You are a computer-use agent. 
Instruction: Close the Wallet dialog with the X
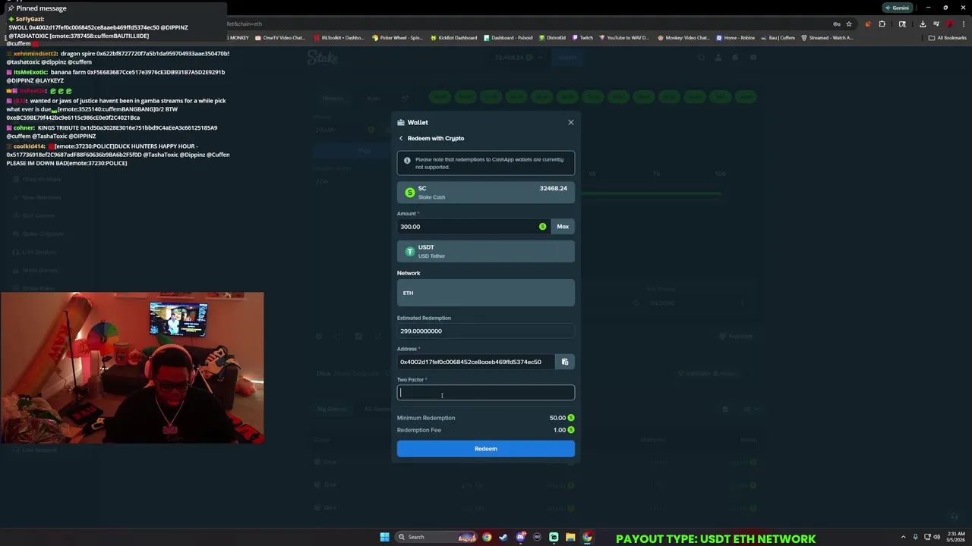(571, 122)
